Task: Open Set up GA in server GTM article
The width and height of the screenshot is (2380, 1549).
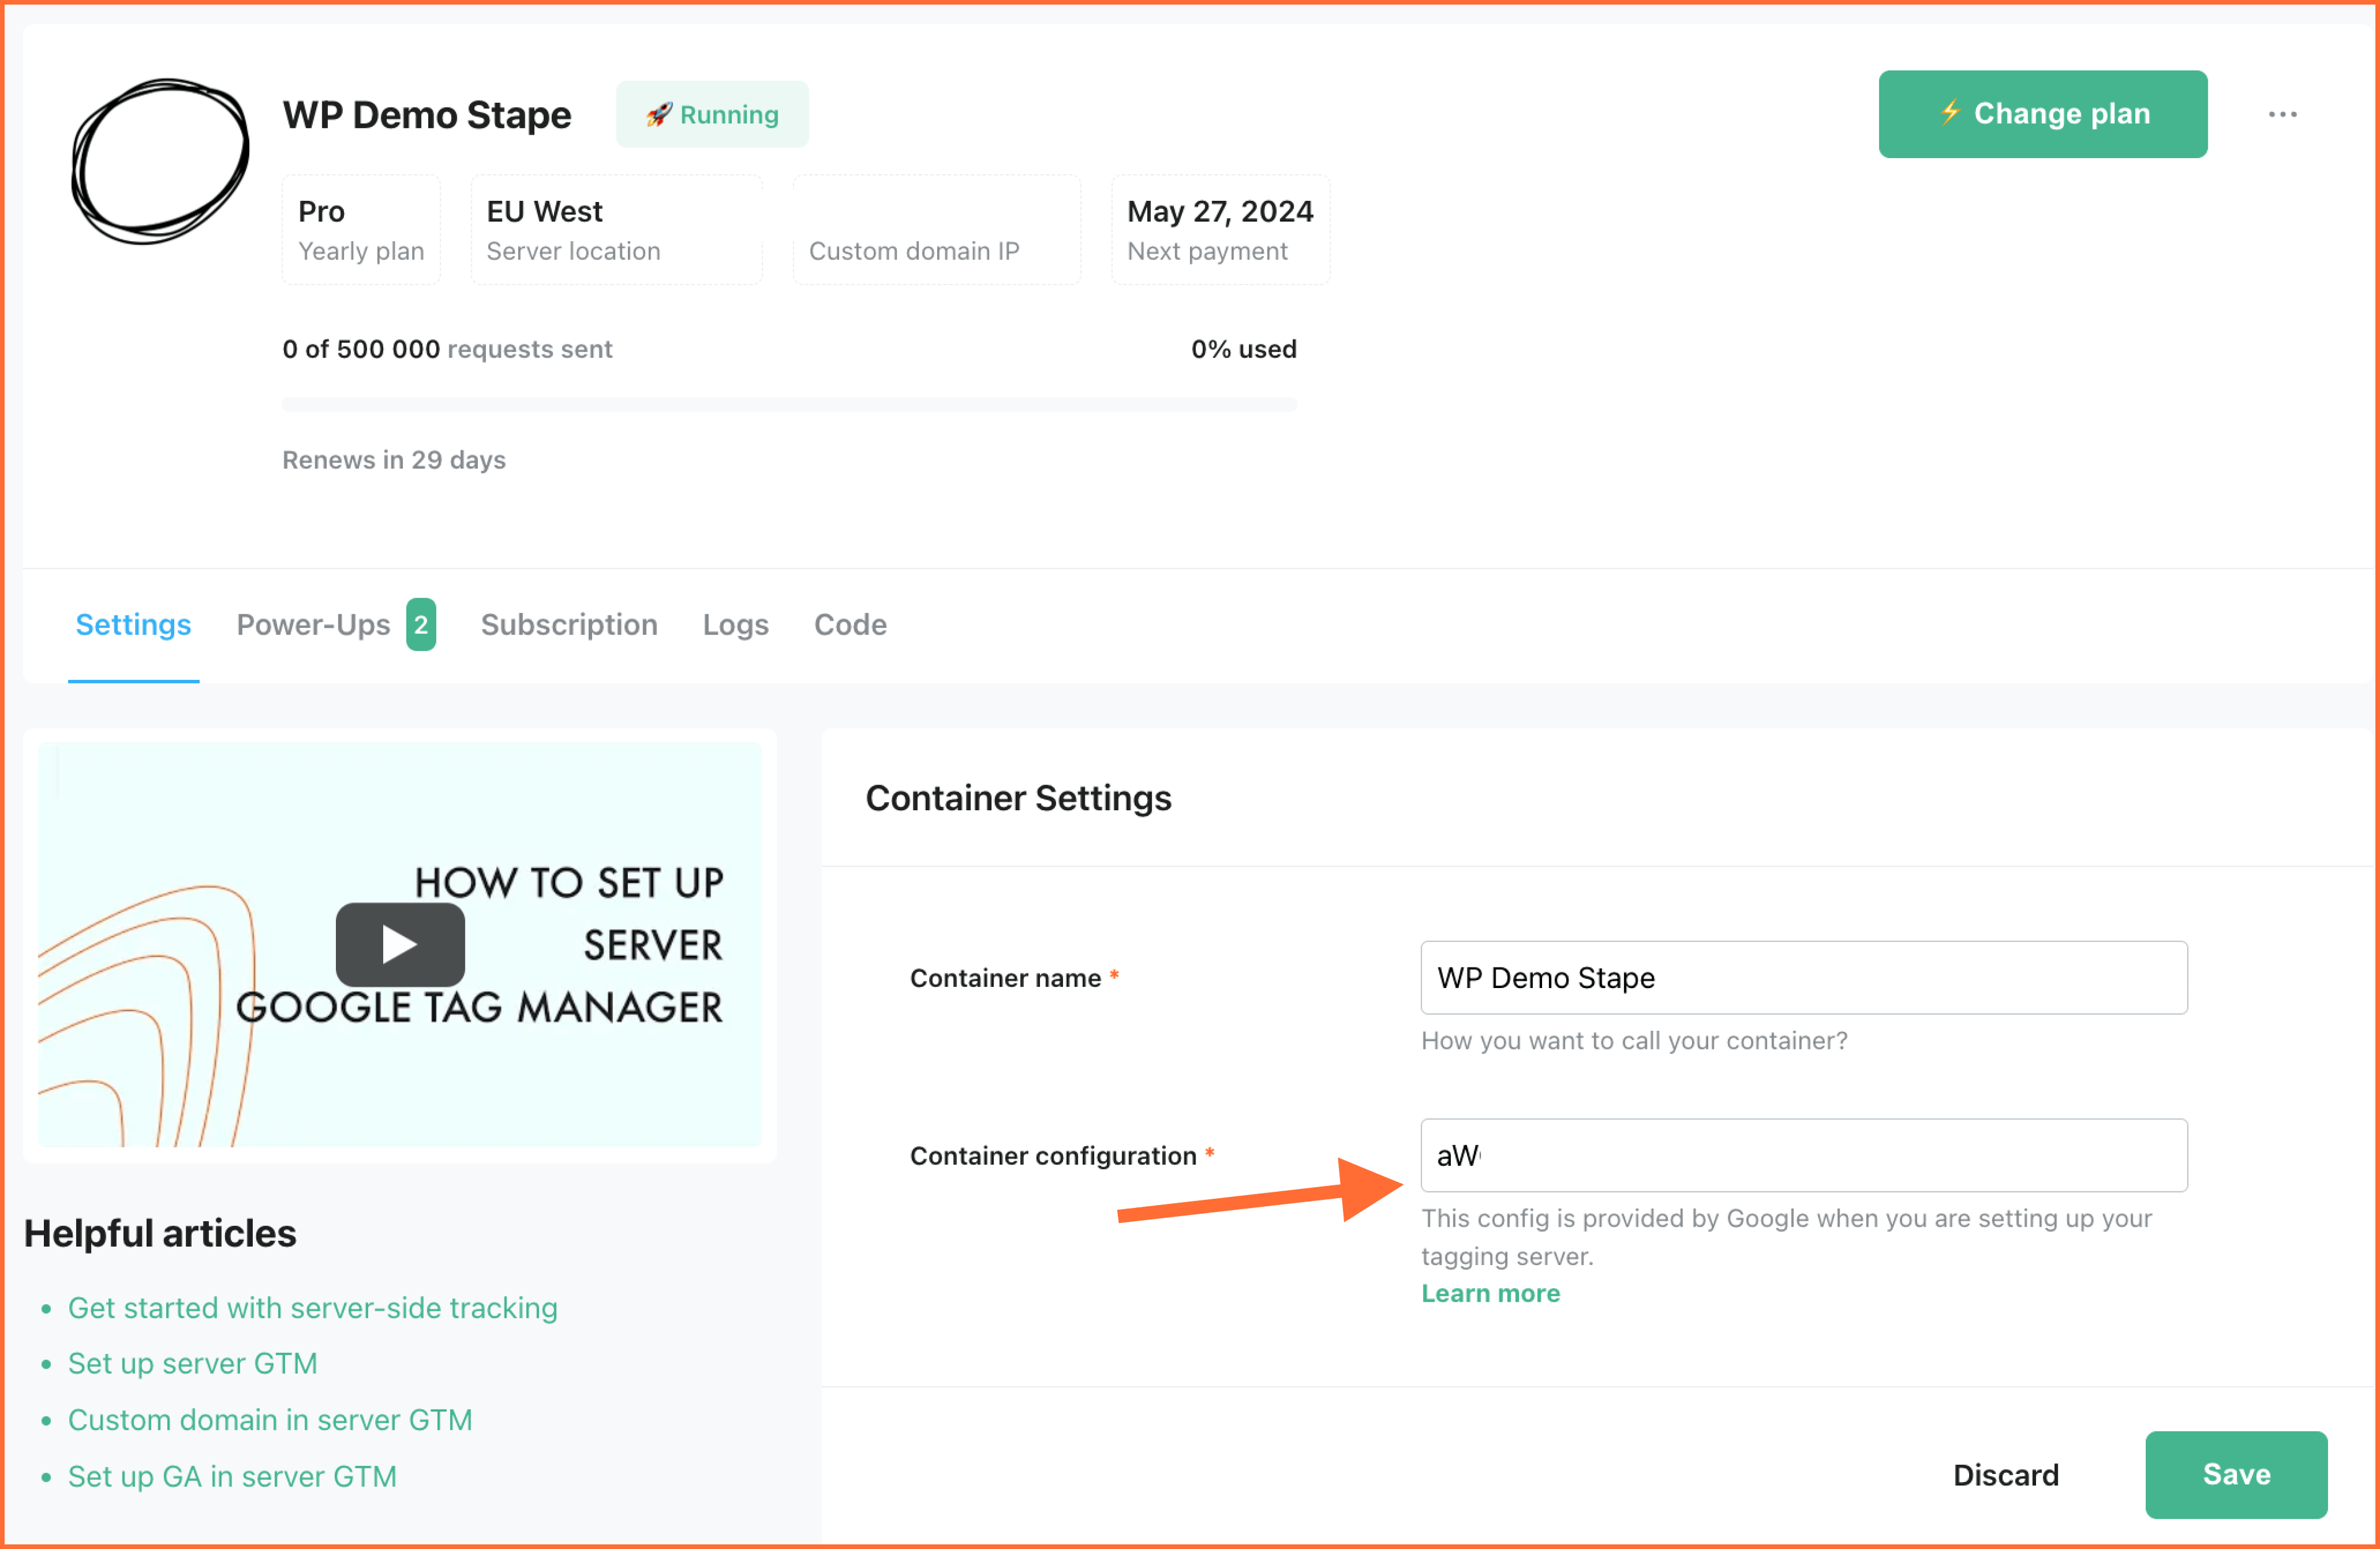Action: (x=232, y=1476)
